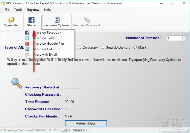Click the Checking Password label

tap(43, 94)
